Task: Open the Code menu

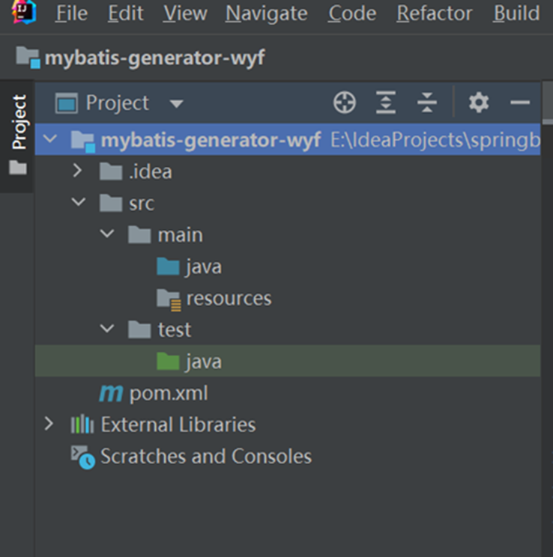Action: (x=352, y=13)
